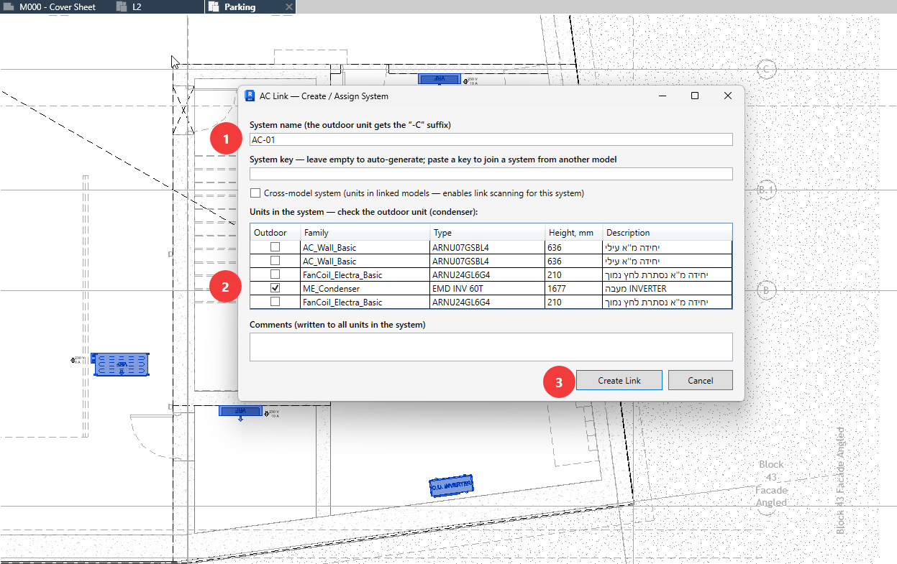Image resolution: width=897 pixels, height=564 pixels.
Task: Select the INVERTER description cell
Action: coord(668,288)
